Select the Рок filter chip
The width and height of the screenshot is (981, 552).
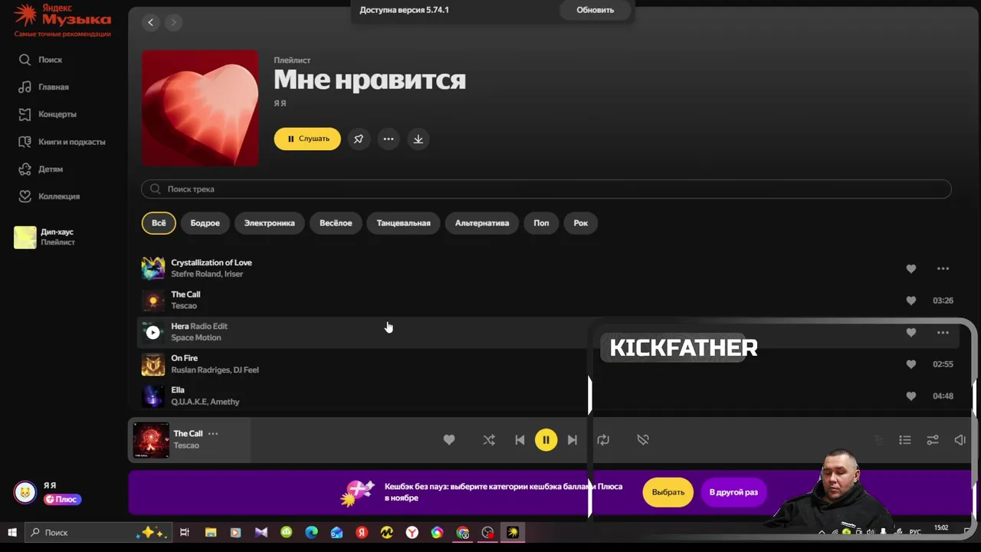coord(581,223)
